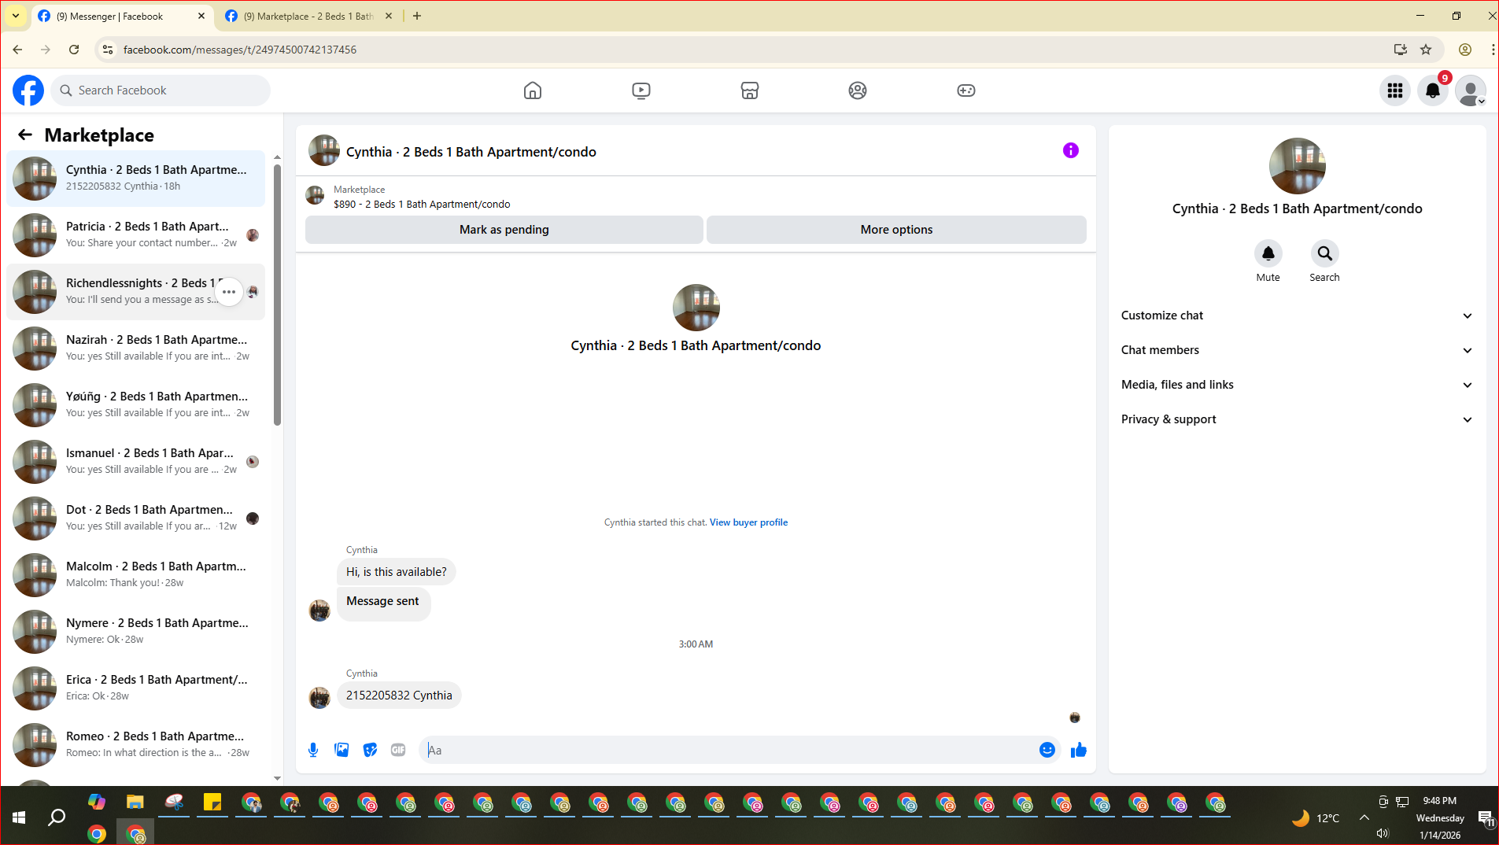Select the Messenger | Facebook tab
This screenshot has height=845, width=1499.
point(122,16)
